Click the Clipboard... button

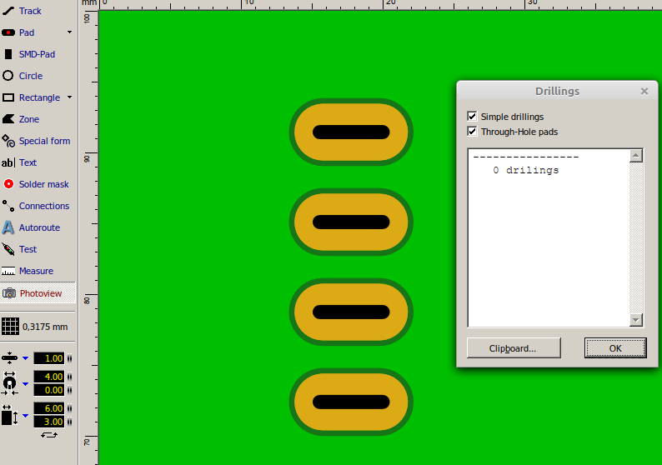pyautogui.click(x=514, y=348)
